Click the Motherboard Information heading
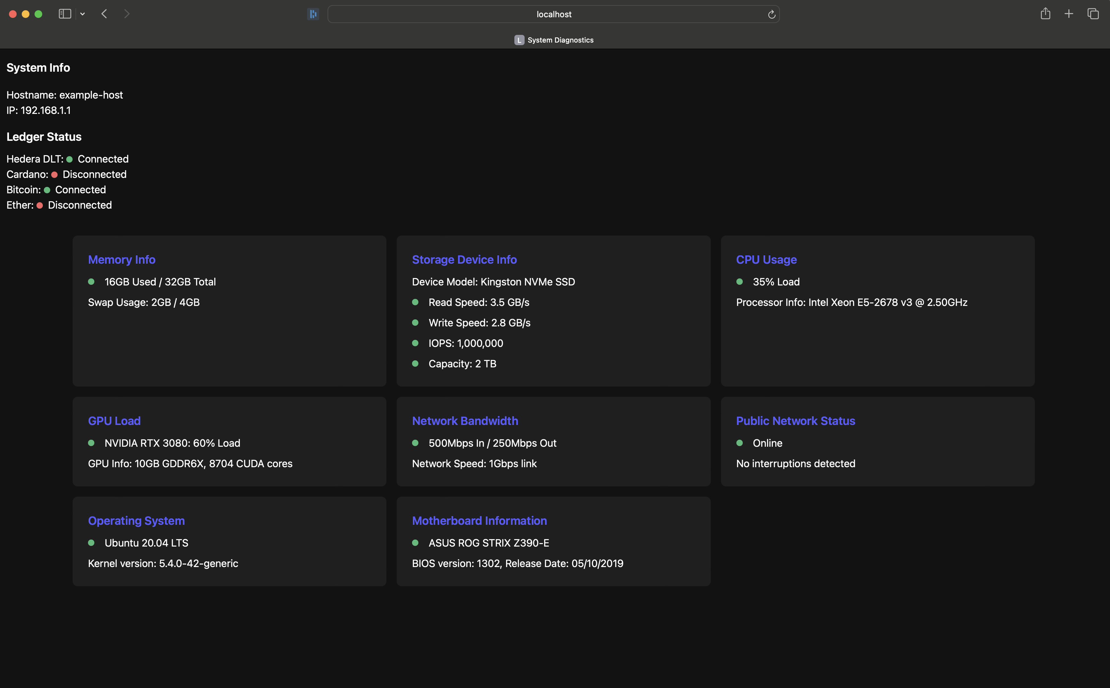The image size is (1110, 688). pyautogui.click(x=479, y=521)
